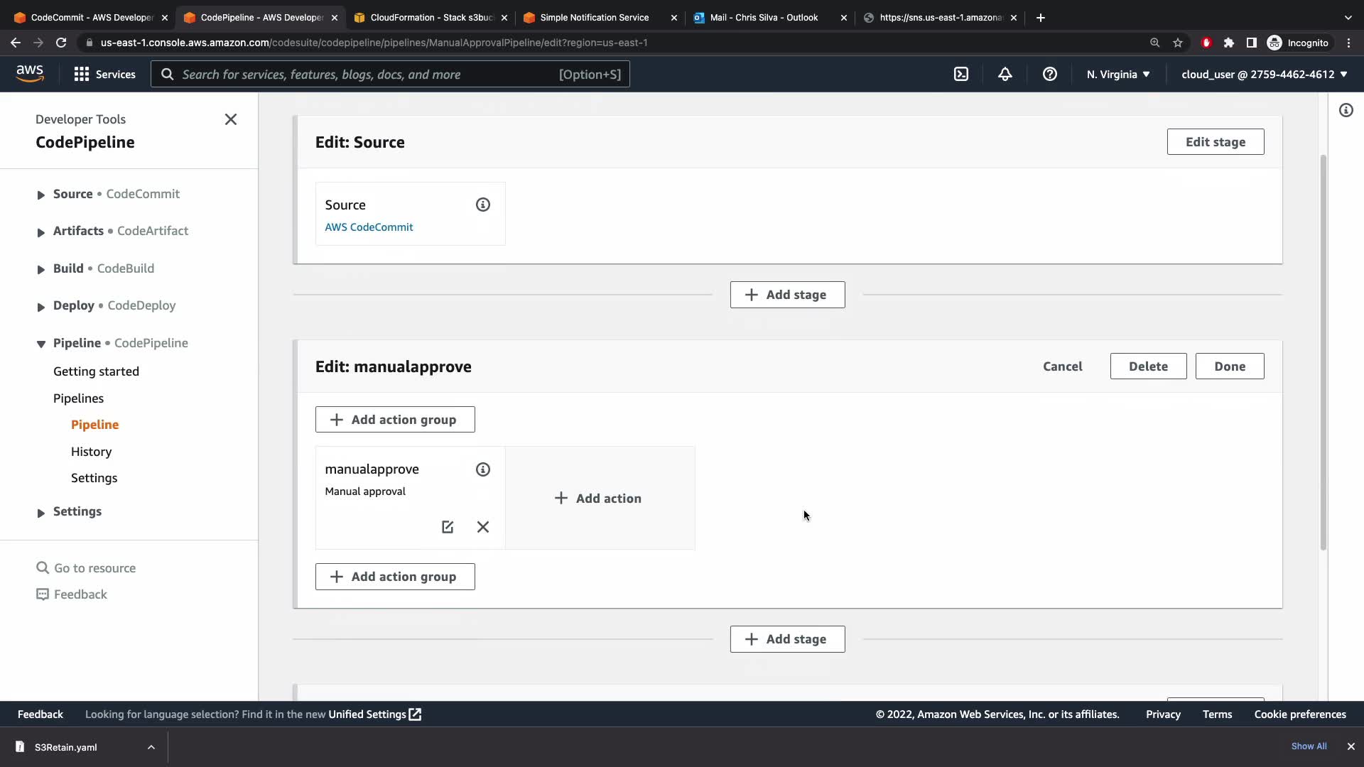Edit the manualapprove action with pencil icon
This screenshot has height=767, width=1364.
pyautogui.click(x=448, y=527)
